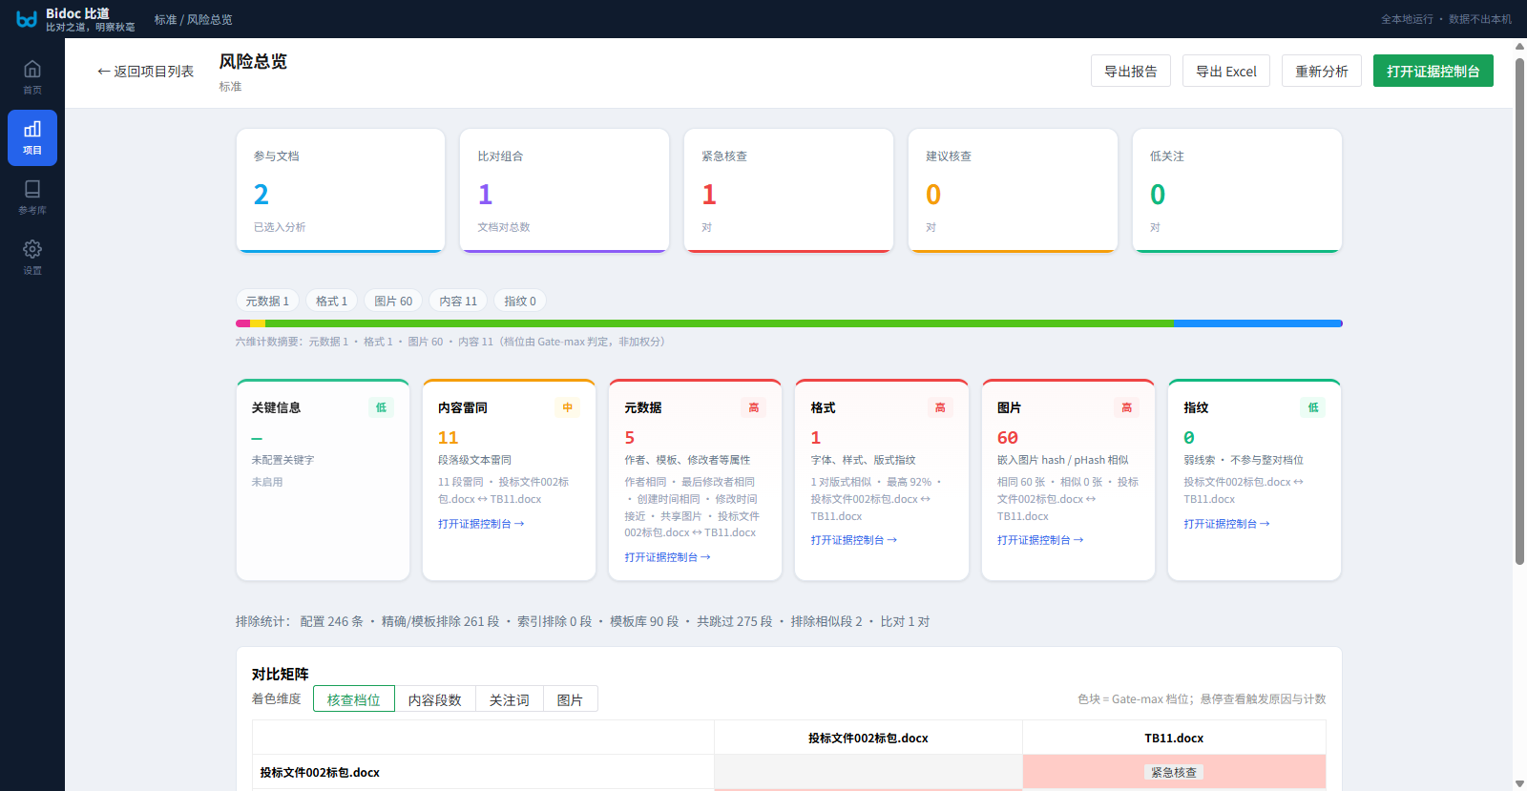The image size is (1527, 791).
Task: Click the 风险总览 breadcrumb text
Action: [x=210, y=19]
